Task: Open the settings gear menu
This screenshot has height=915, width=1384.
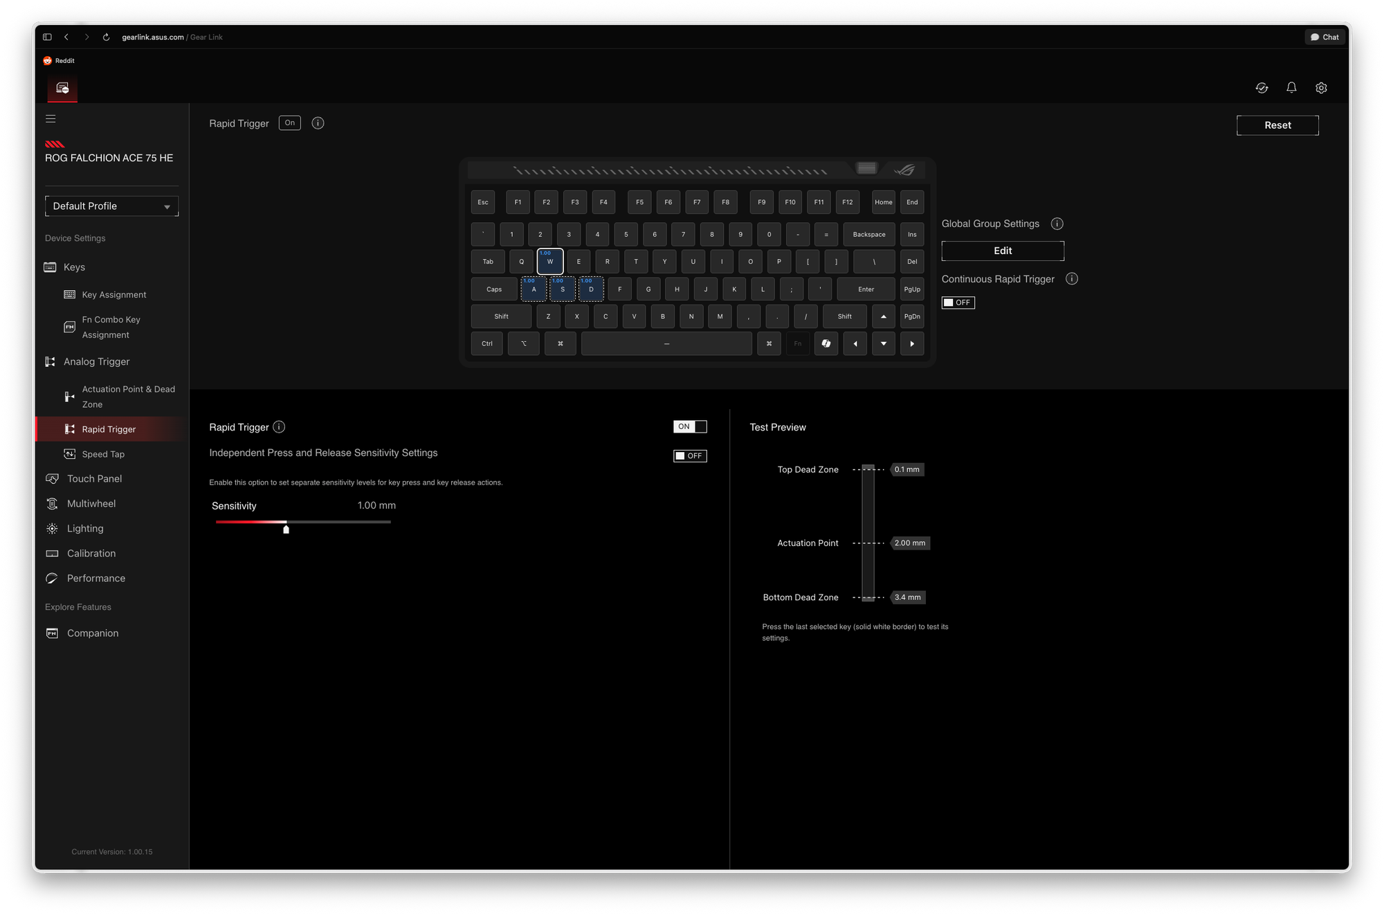Action: click(x=1321, y=88)
